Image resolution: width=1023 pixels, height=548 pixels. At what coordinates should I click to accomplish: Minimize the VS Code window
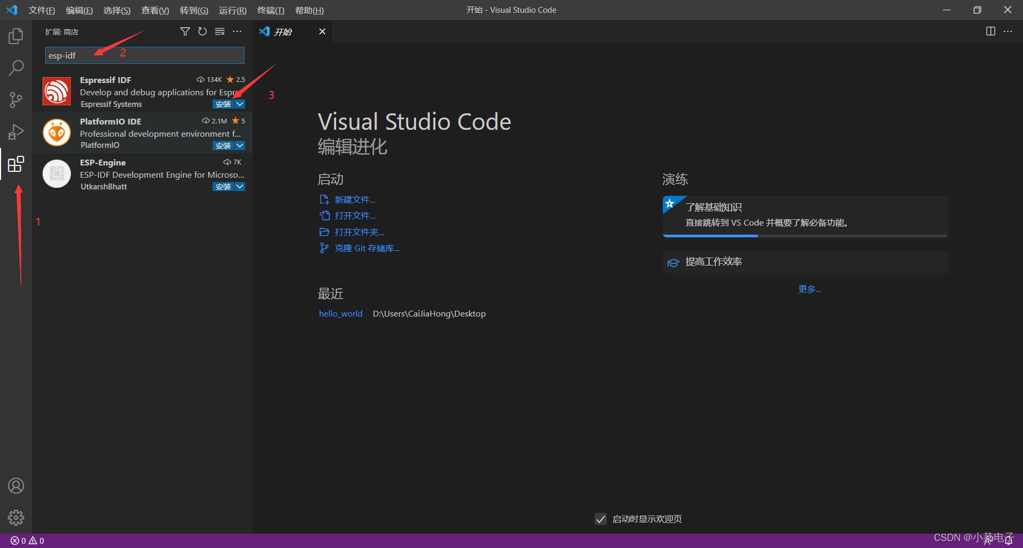[x=947, y=10]
